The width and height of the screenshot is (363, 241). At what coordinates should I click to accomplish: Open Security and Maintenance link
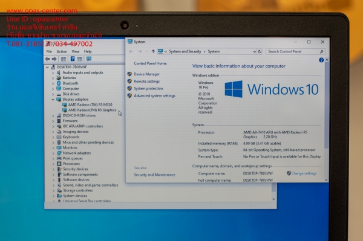click(155, 175)
